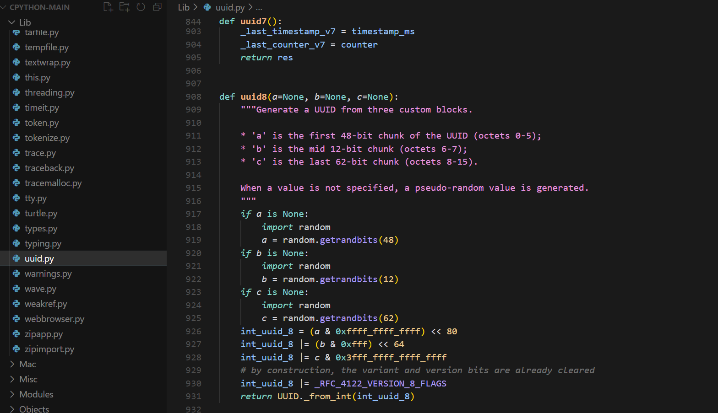Click the uuid.py breadcrumb item
Screen dimensions: 718x413
click(x=230, y=7)
